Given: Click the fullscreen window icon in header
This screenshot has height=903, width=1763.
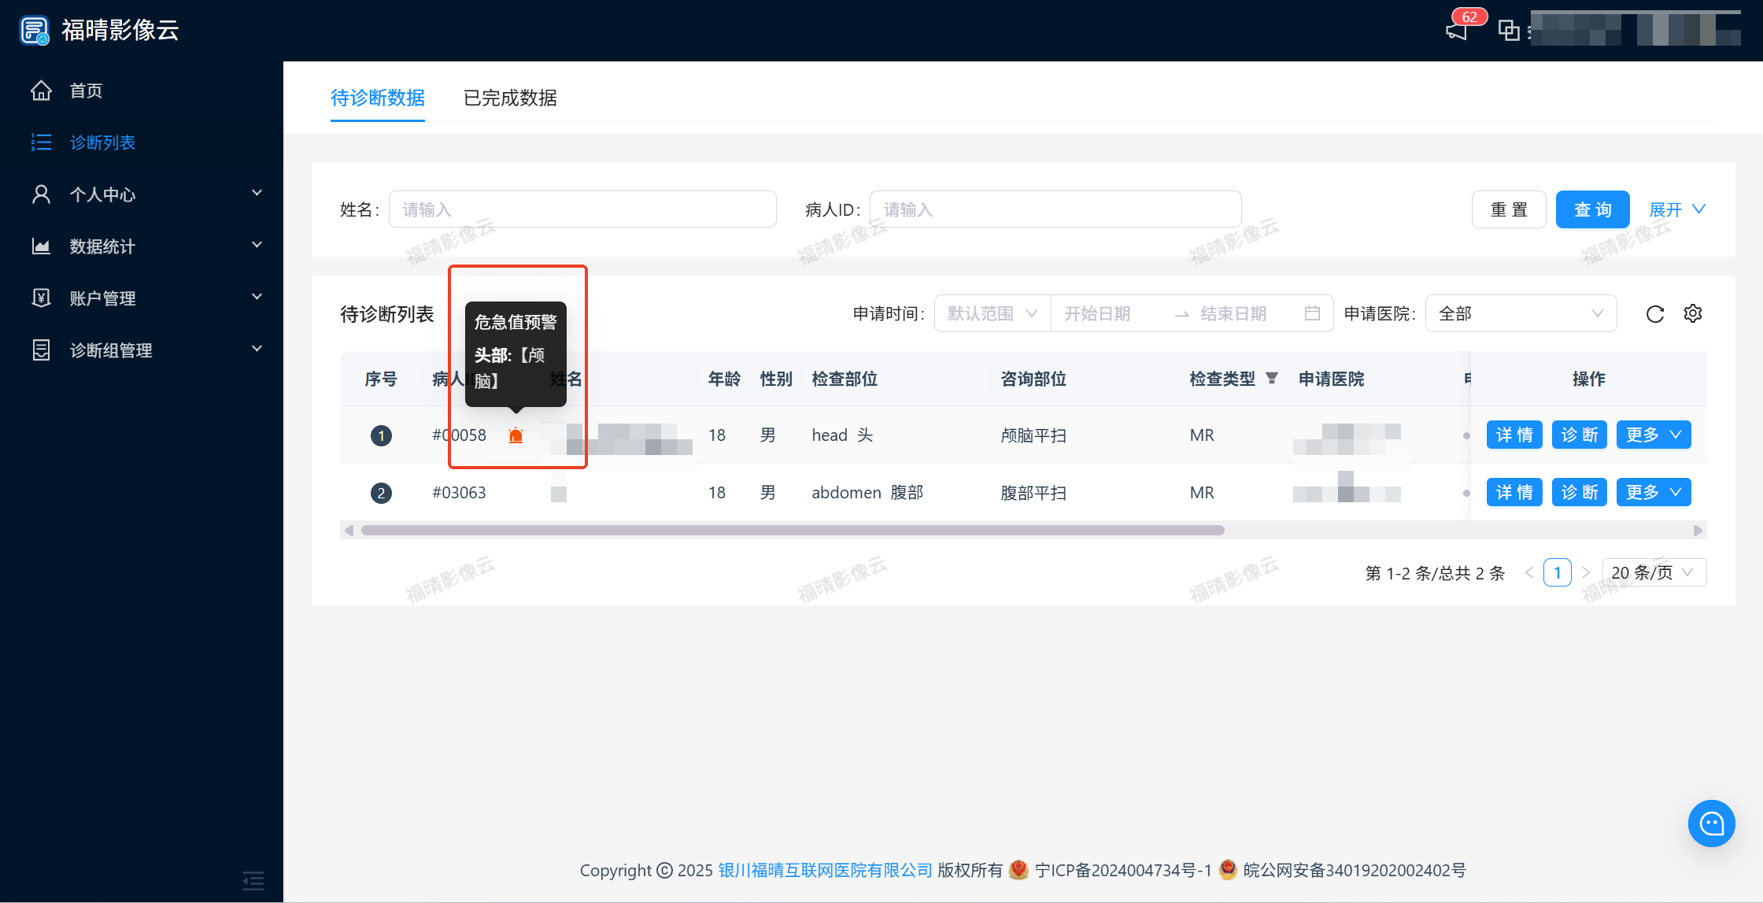Looking at the screenshot, I should pyautogui.click(x=1508, y=31).
